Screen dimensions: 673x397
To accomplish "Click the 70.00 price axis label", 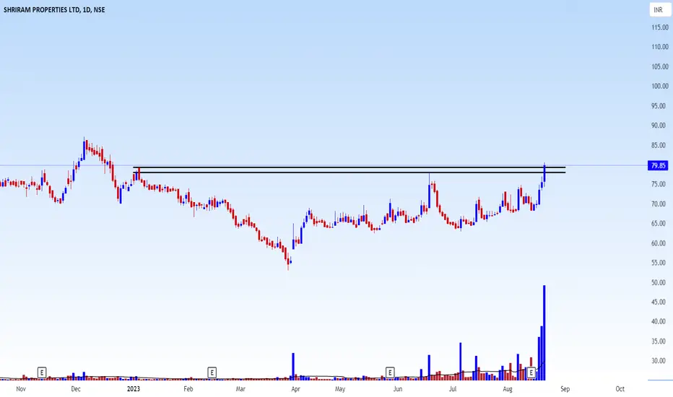I will (x=660, y=204).
